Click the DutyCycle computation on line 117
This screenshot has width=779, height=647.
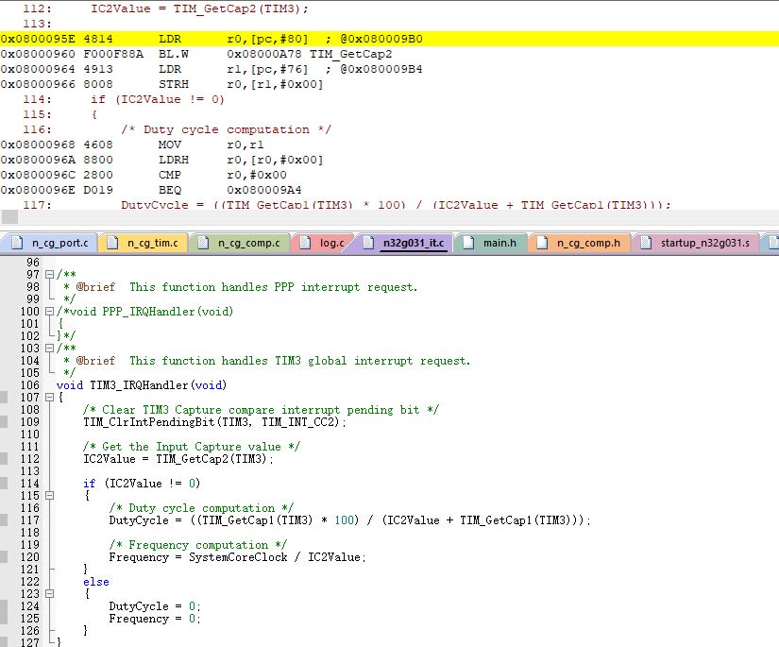coord(349,520)
